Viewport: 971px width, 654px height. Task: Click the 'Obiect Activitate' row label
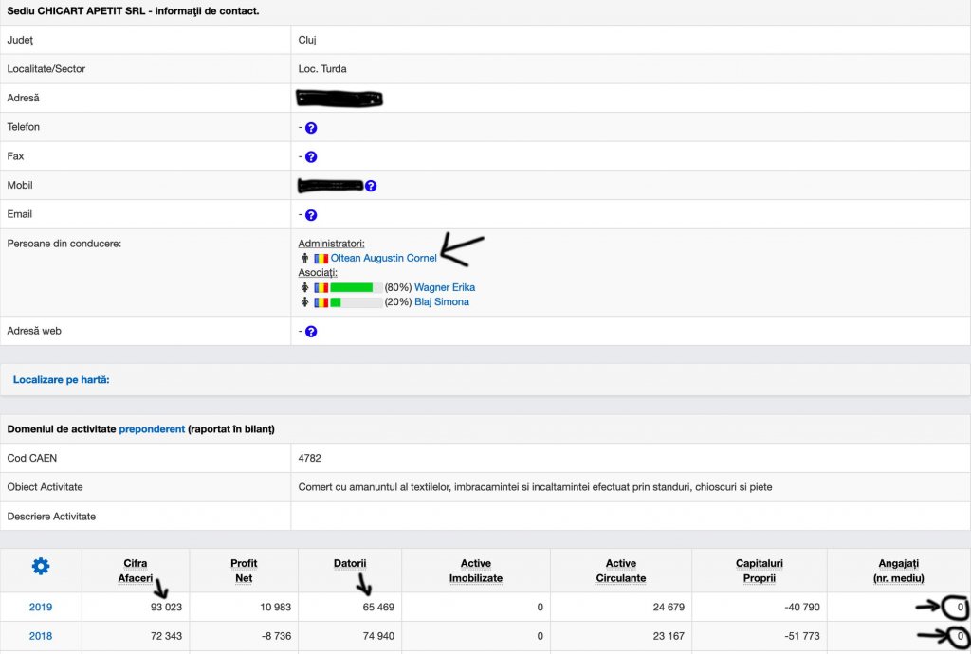[45, 487]
